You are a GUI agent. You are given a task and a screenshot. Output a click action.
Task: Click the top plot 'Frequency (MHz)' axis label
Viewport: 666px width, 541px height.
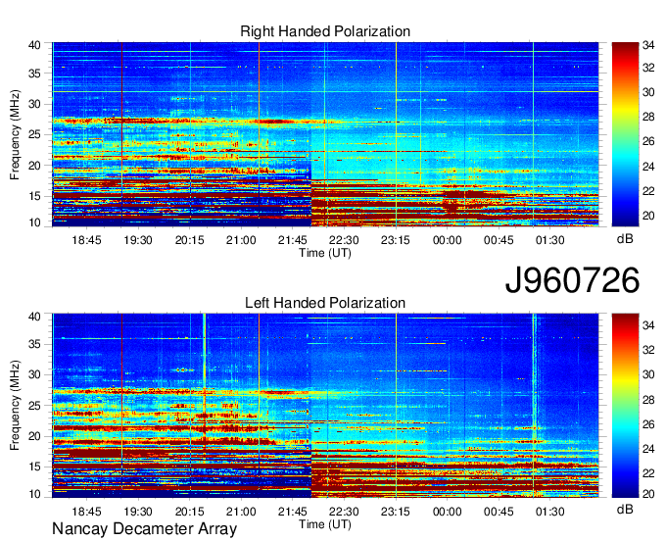[15, 134]
